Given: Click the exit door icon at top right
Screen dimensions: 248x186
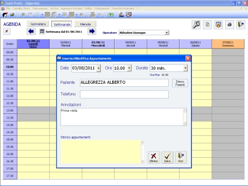Looking at the screenshot, I should (241, 25).
